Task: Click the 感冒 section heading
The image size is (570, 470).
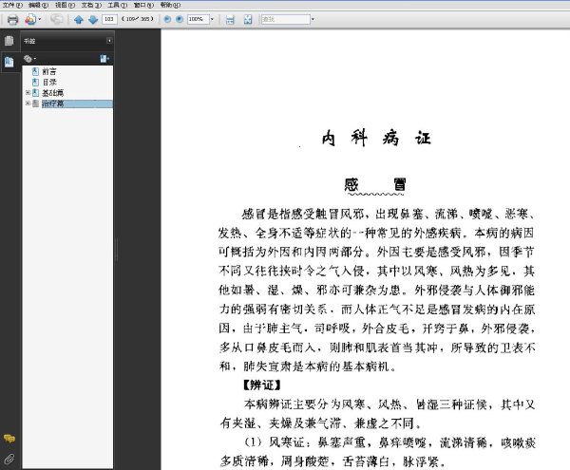Action: click(x=375, y=184)
